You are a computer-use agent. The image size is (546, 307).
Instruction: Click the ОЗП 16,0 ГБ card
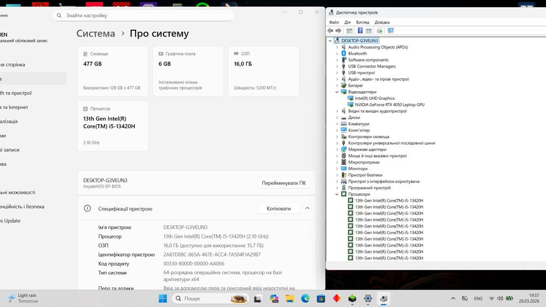[264, 71]
